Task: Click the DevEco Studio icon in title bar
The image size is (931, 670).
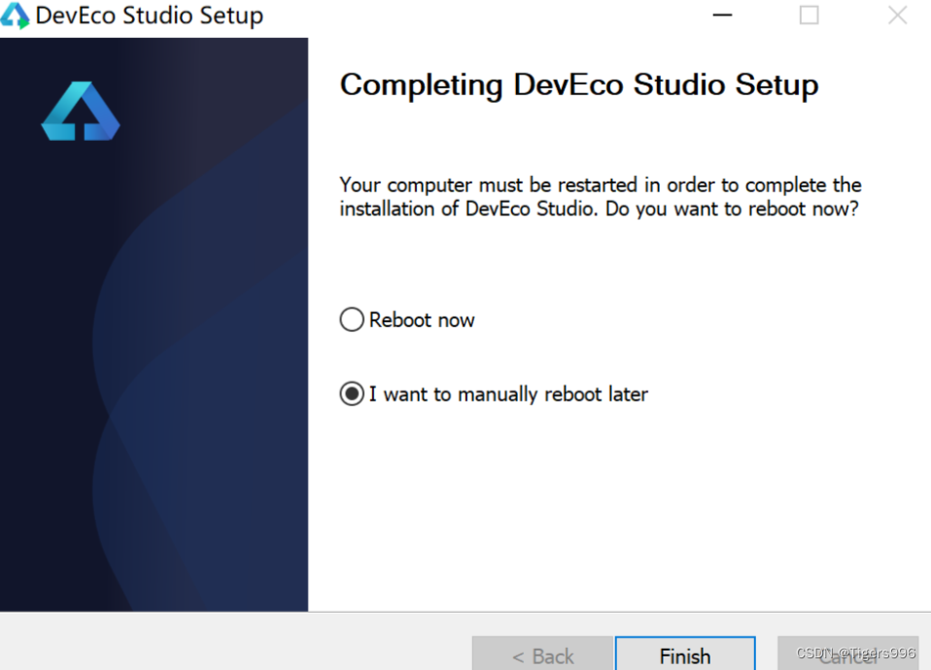Action: pyautogui.click(x=15, y=17)
